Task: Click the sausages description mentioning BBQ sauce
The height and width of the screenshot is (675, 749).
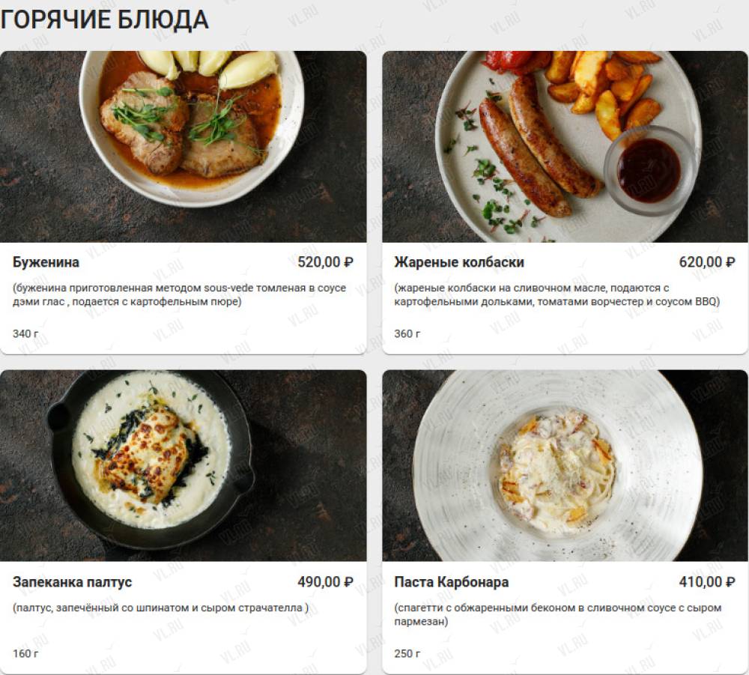Action: (x=557, y=294)
